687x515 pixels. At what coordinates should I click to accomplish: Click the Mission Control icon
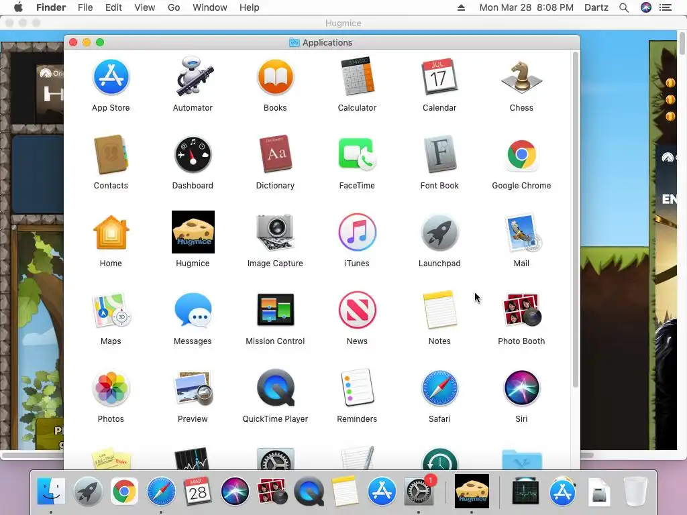click(x=275, y=310)
